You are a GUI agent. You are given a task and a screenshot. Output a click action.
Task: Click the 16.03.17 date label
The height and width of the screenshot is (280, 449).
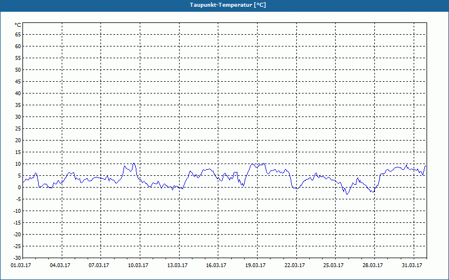[x=216, y=265]
